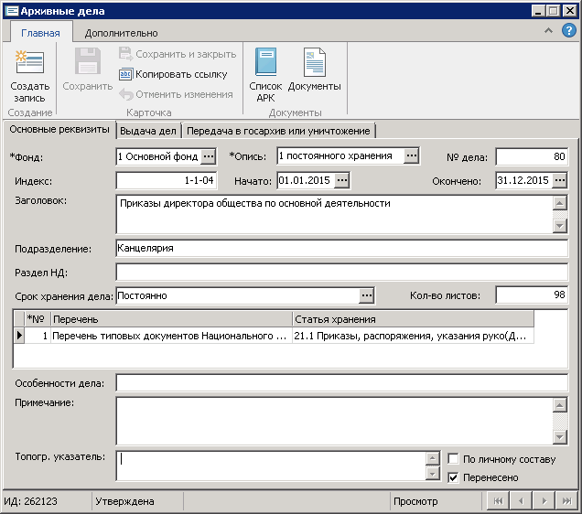Image resolution: width=582 pixels, height=514 pixels.
Task: Select the Перечень типовых документов row
Action: (169, 337)
